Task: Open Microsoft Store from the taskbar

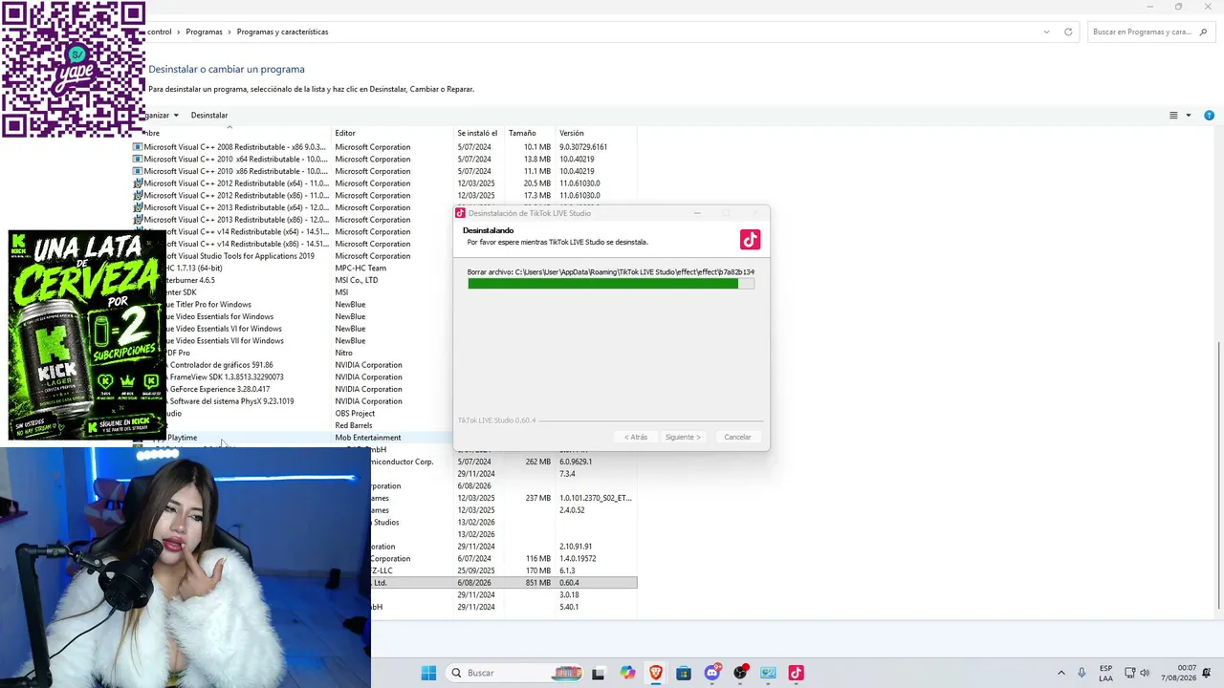Action: pyautogui.click(x=683, y=673)
